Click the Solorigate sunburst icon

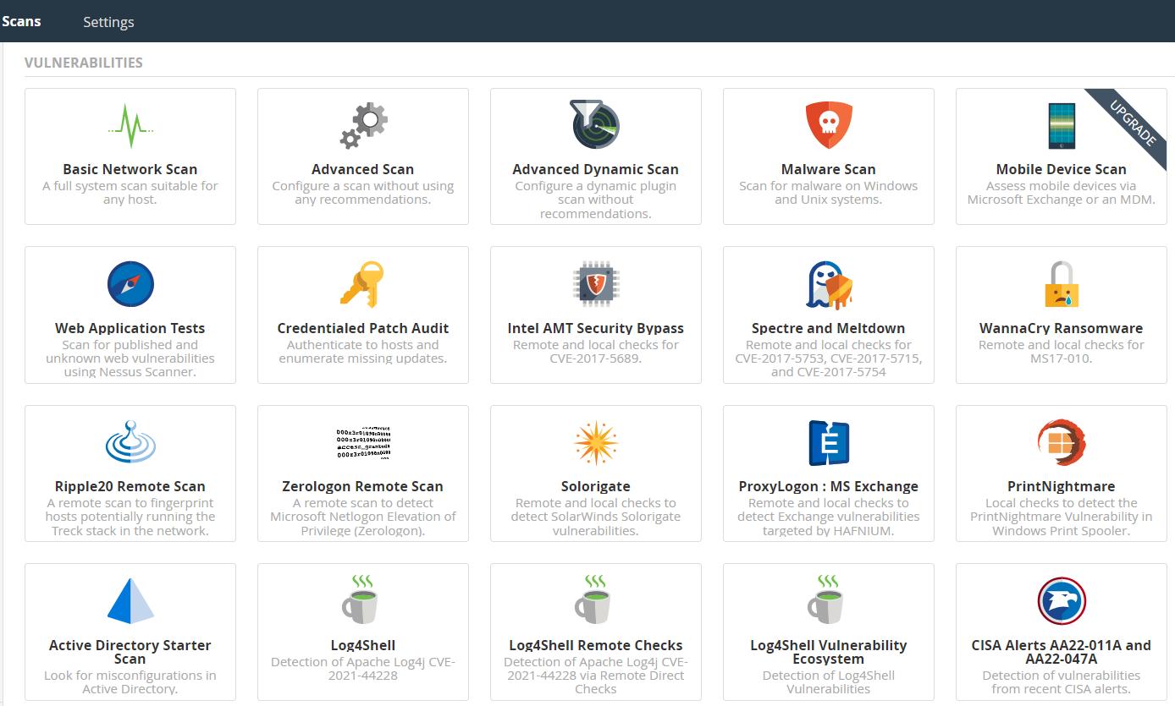596,443
